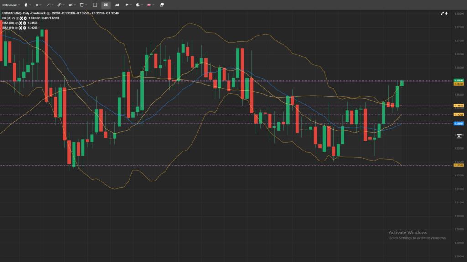Viewport: 467px width, 262px height.
Task: Click the chart layout panel icon
Action: click(94, 5)
